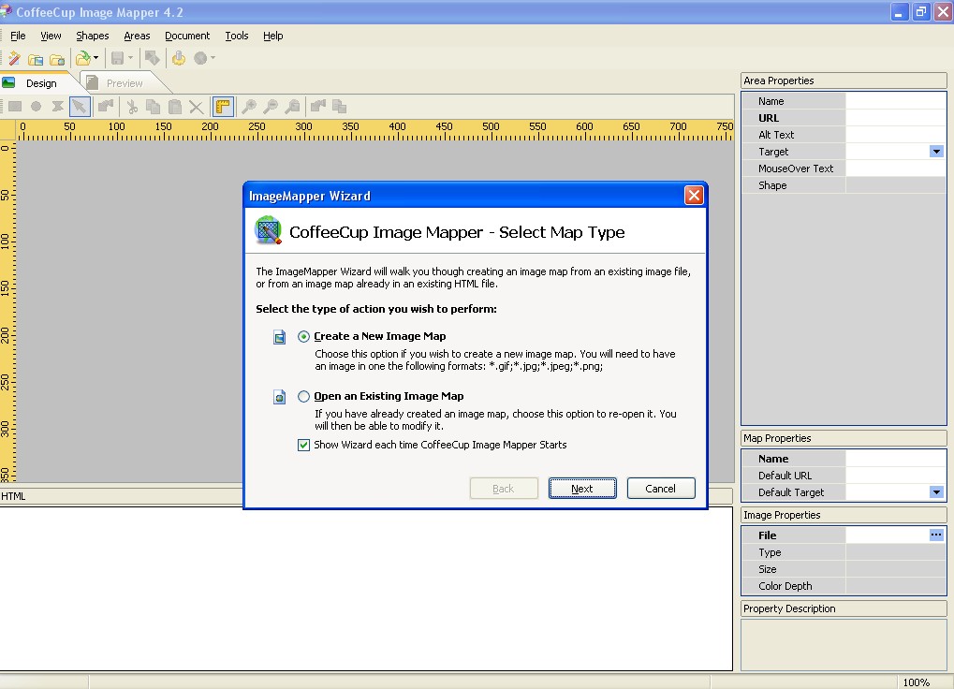954x689 pixels.
Task: Select the rectangle shape tool
Action: 15,107
